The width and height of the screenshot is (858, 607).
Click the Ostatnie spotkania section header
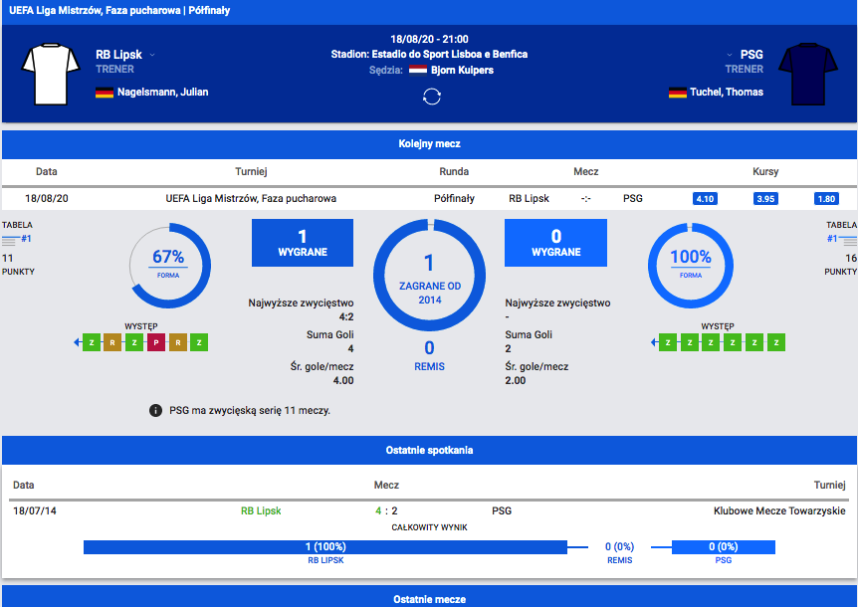429,450
